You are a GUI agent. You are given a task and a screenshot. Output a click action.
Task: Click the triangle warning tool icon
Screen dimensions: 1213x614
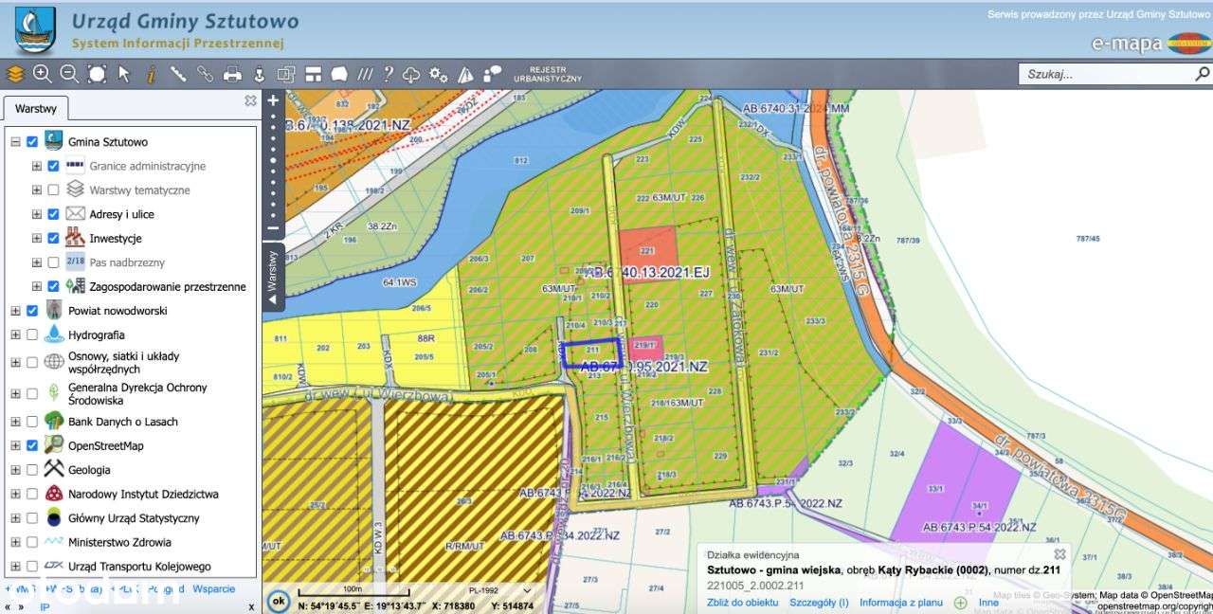tap(465, 74)
